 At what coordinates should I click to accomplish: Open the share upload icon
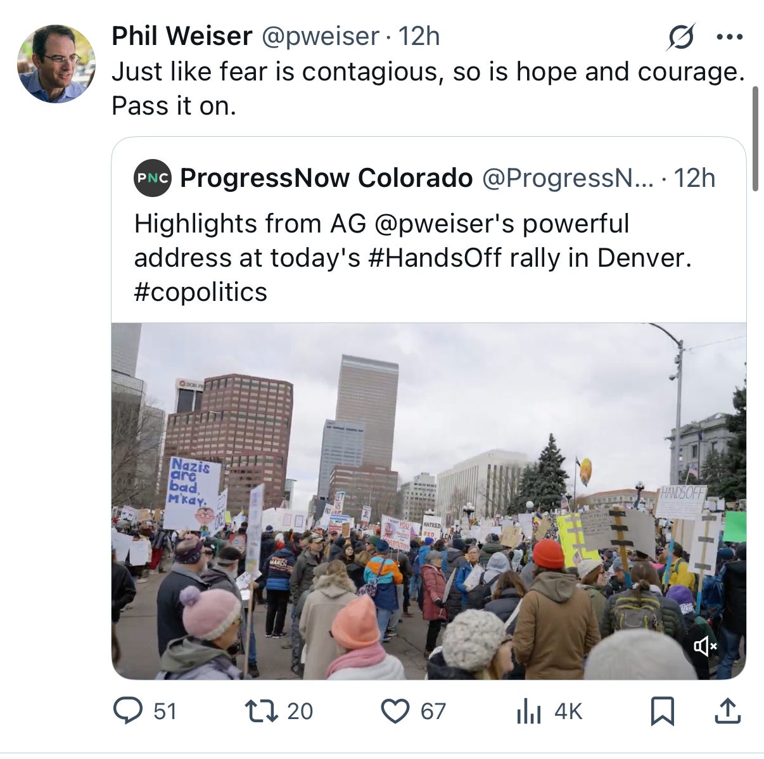727,710
